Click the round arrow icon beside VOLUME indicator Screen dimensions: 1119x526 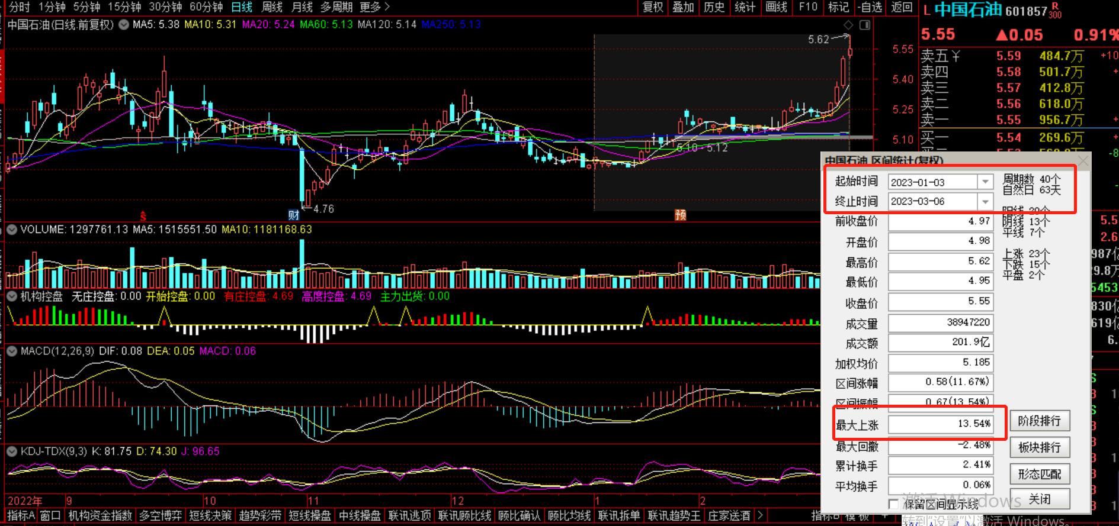12,230
